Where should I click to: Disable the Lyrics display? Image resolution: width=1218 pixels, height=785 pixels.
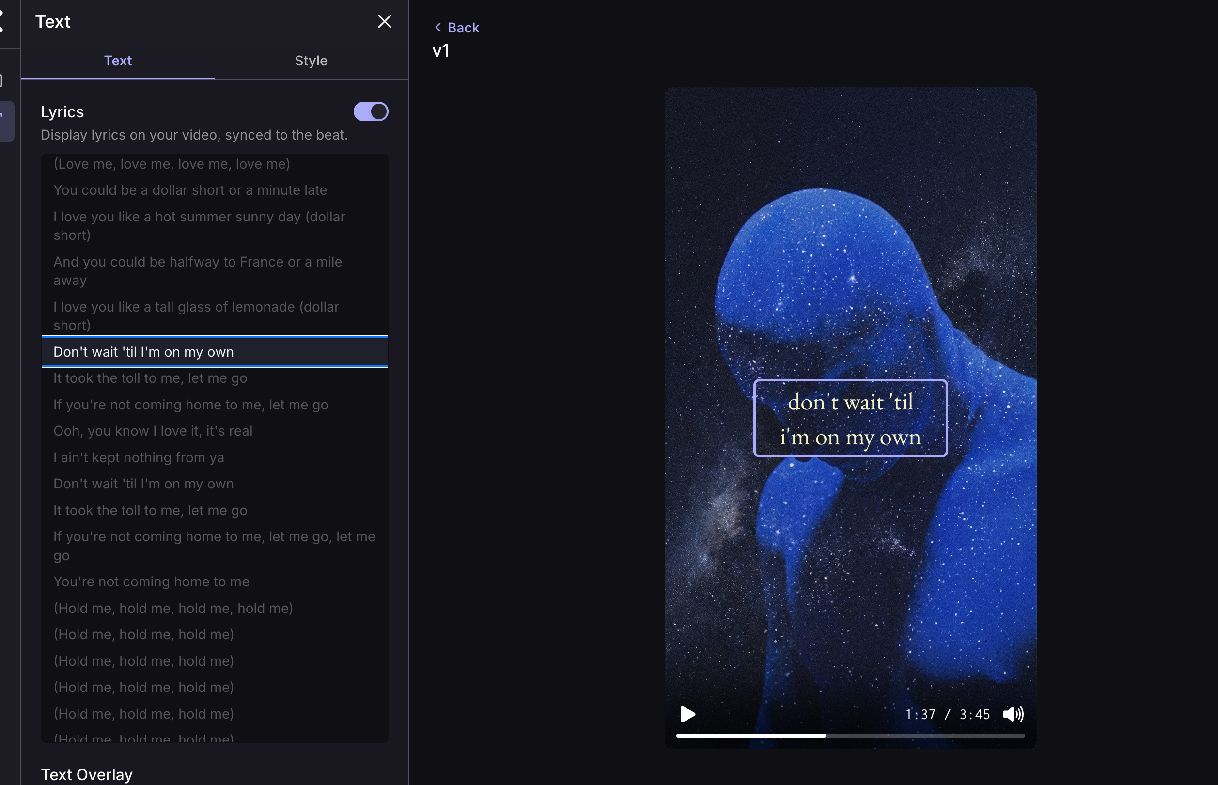click(371, 111)
